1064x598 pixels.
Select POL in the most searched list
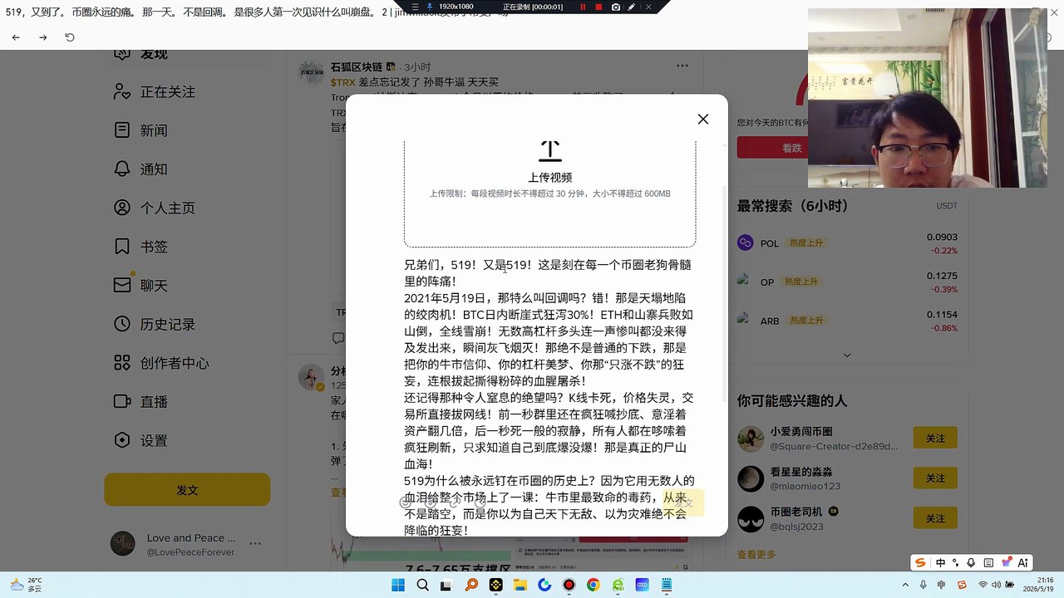(770, 243)
